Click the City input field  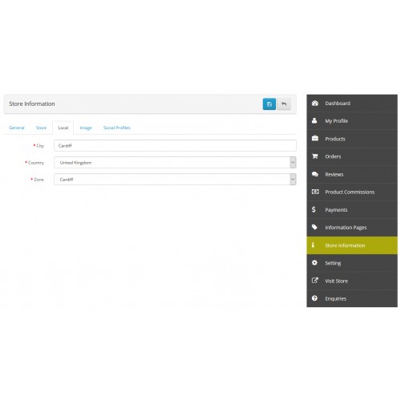[175, 146]
